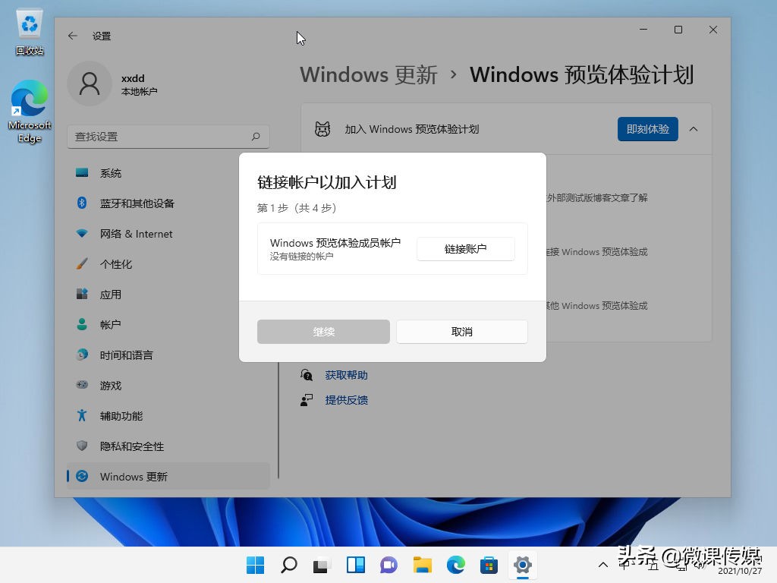Collapse the 加入 Windows 预览体验计划 card chevron
The width and height of the screenshot is (777, 583).
[x=694, y=129]
